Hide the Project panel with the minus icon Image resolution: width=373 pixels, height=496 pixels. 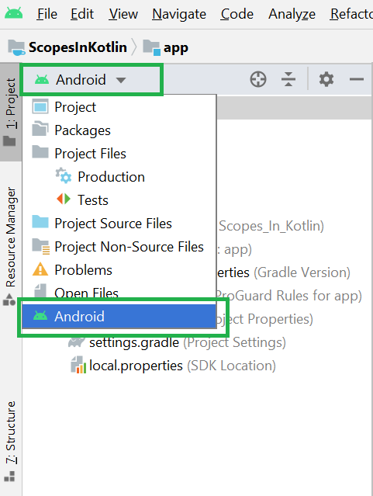(x=357, y=79)
